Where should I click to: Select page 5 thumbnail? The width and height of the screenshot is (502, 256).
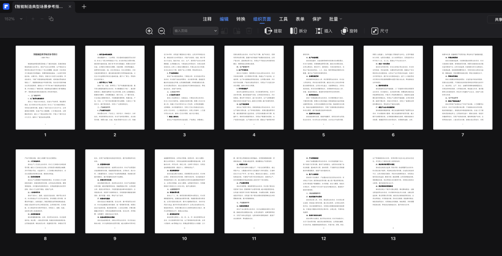(x=324, y=88)
